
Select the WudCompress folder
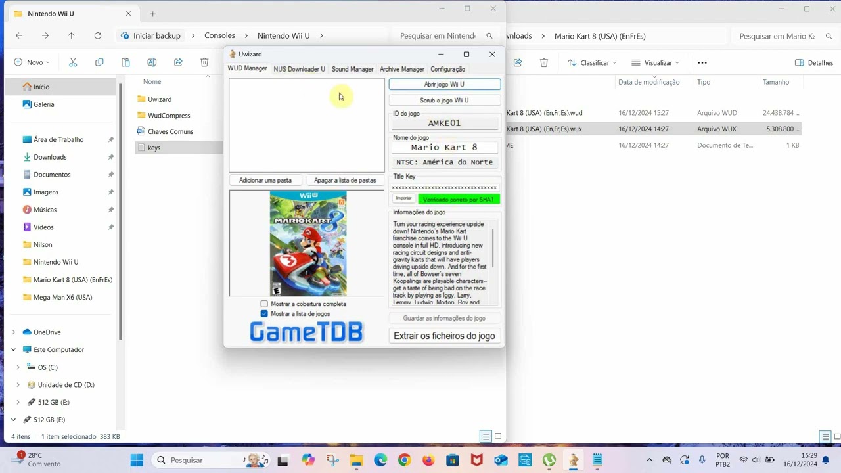click(169, 116)
